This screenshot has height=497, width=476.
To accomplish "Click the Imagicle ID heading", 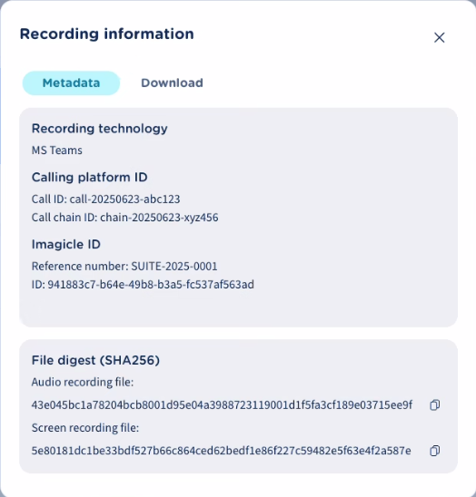I will point(66,244).
